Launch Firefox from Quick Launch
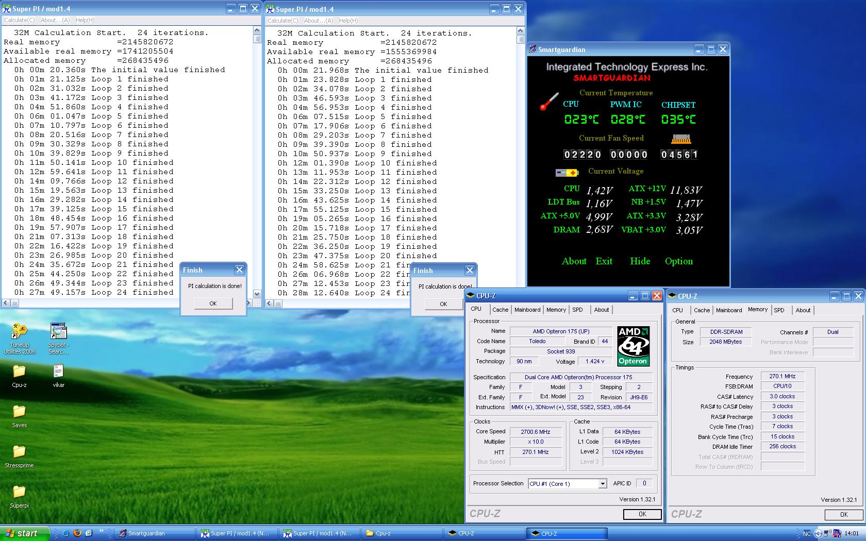Image resolution: width=866 pixels, height=541 pixels. [77, 533]
